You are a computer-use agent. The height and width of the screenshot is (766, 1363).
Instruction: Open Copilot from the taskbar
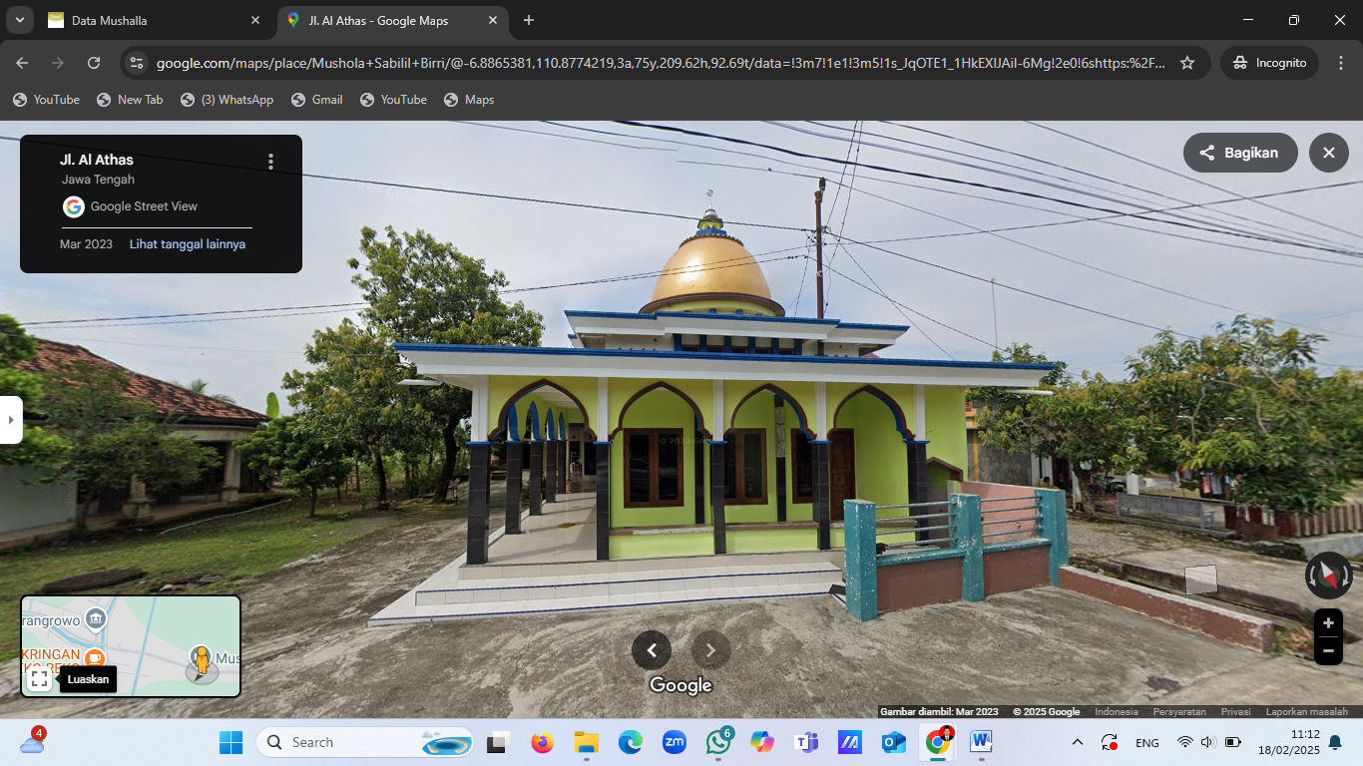point(762,742)
